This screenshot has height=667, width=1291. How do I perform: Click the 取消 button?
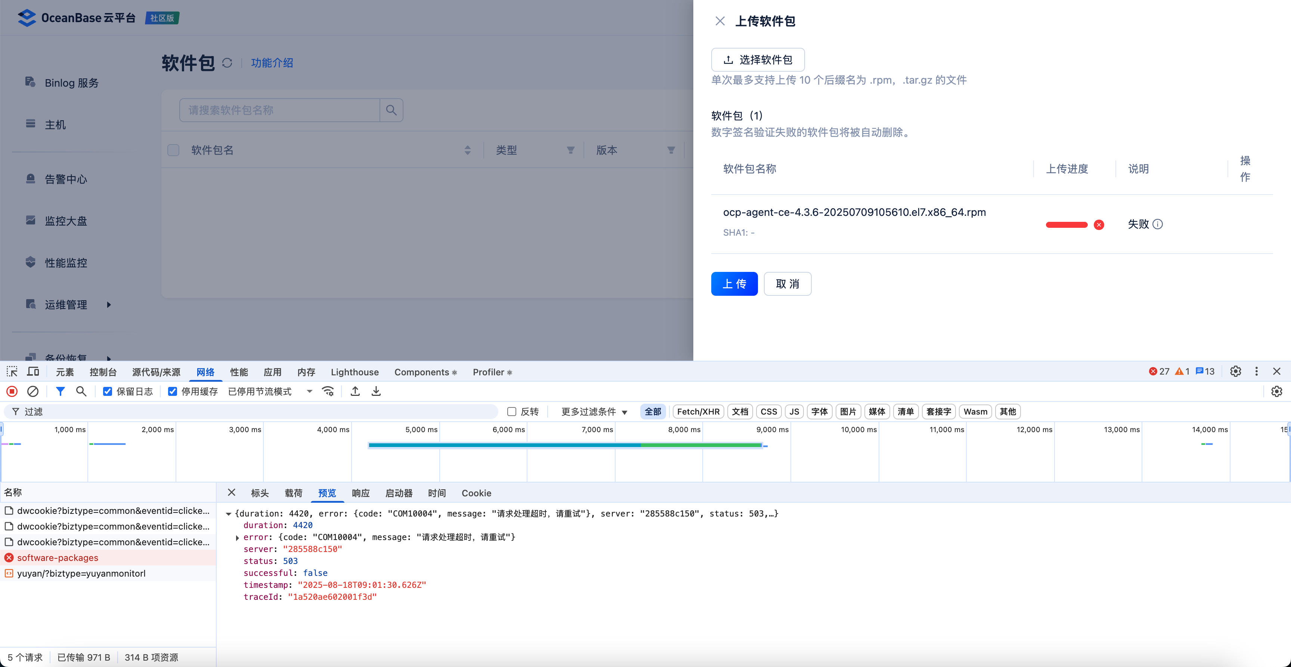(787, 283)
